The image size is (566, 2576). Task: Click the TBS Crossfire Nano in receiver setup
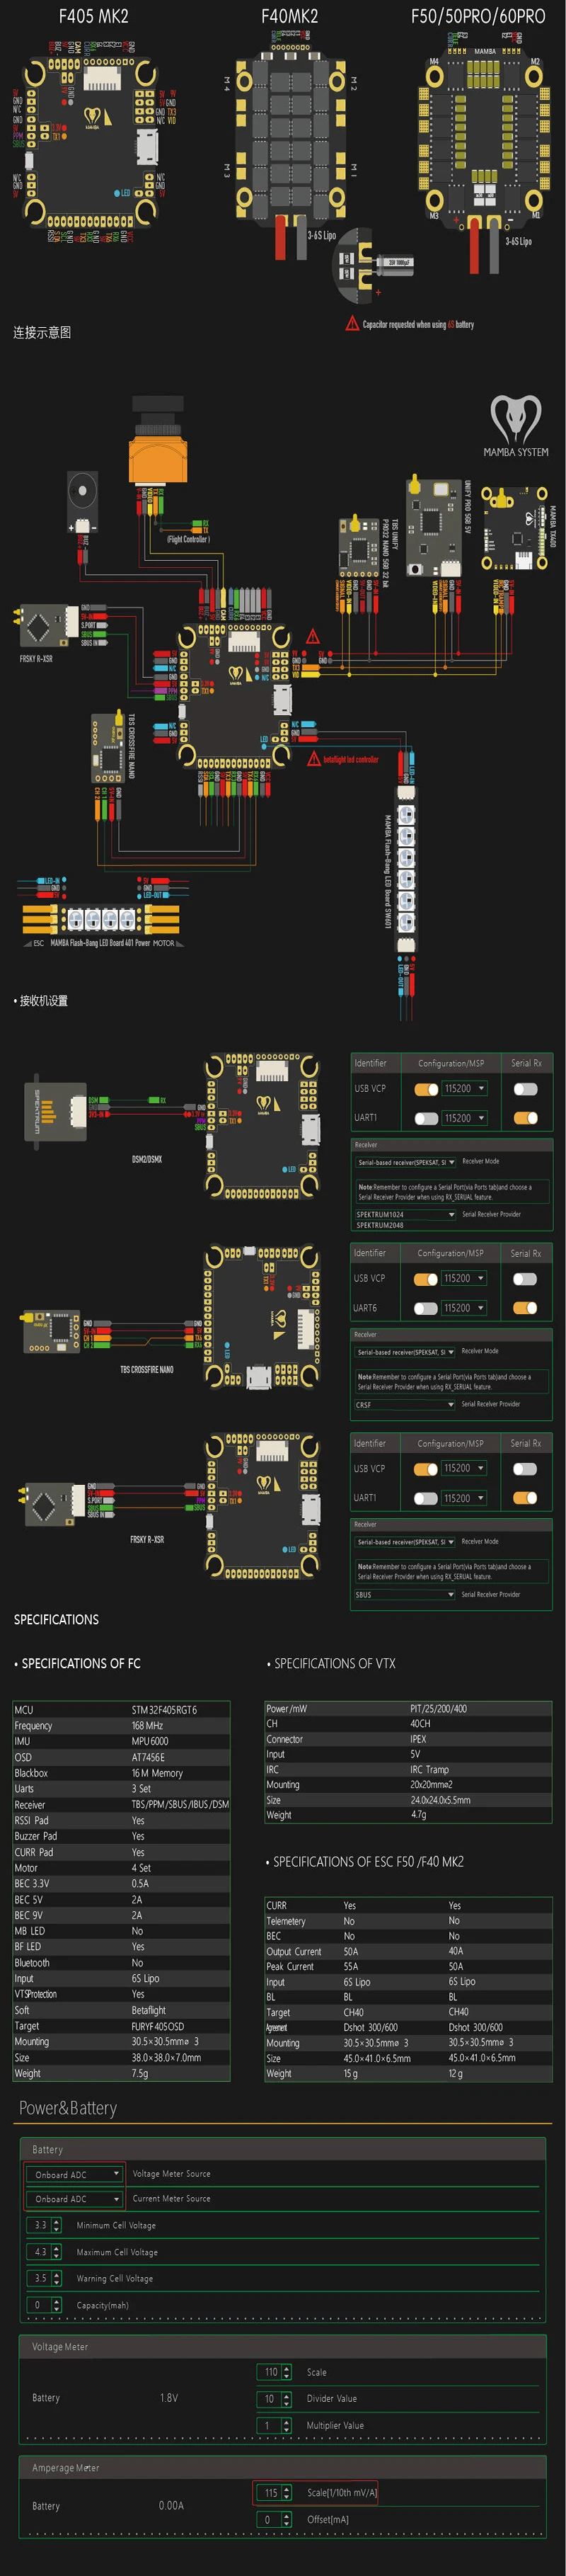point(50,1331)
